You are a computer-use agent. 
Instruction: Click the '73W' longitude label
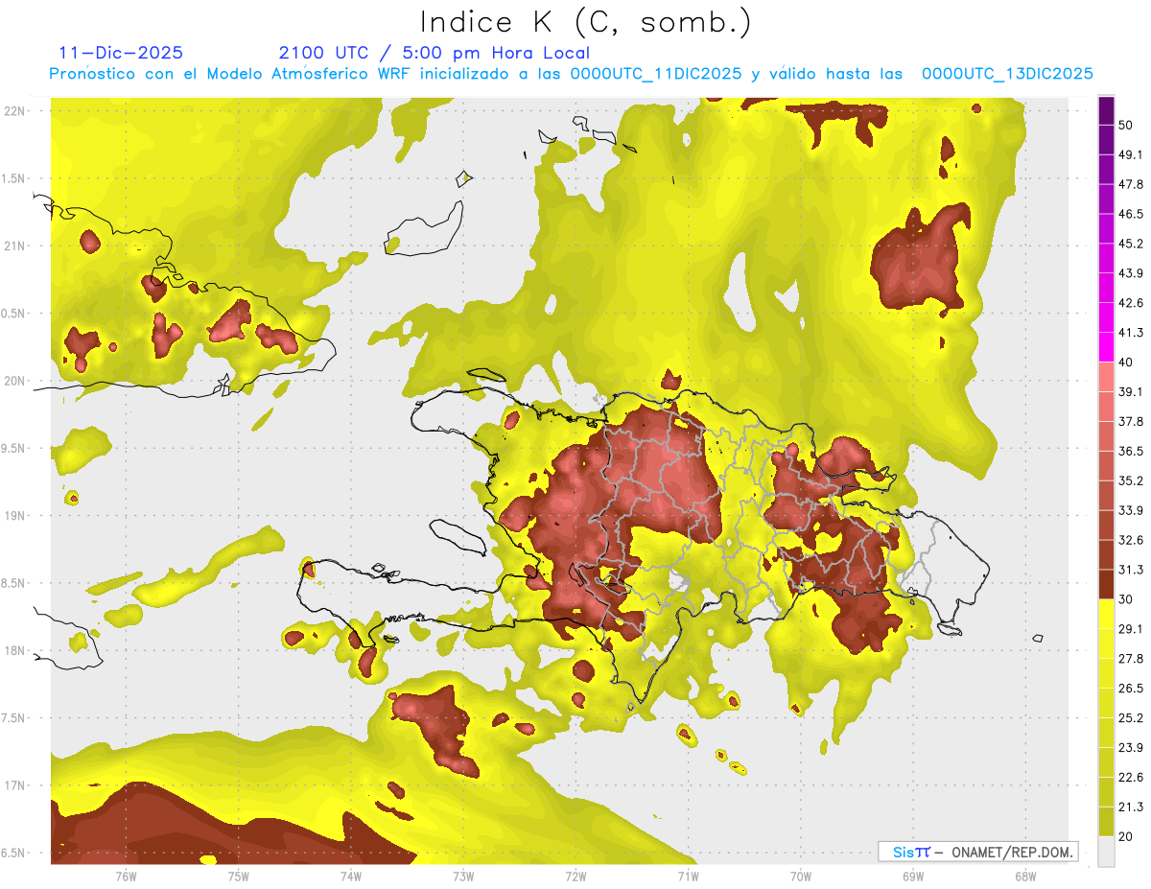point(463,876)
